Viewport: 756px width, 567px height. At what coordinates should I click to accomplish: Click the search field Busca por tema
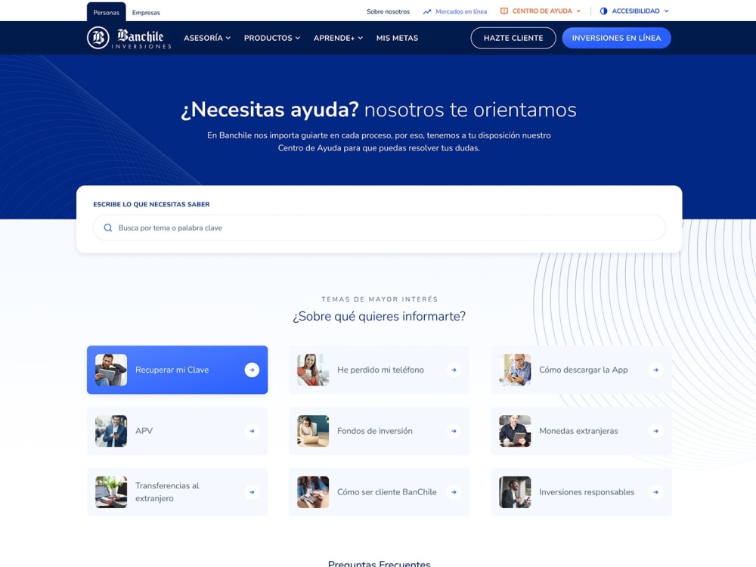[379, 228]
